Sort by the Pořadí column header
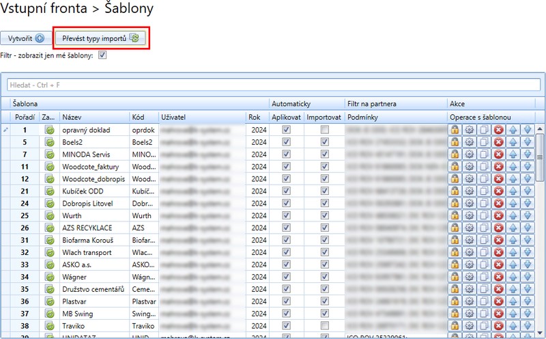 click(25, 118)
